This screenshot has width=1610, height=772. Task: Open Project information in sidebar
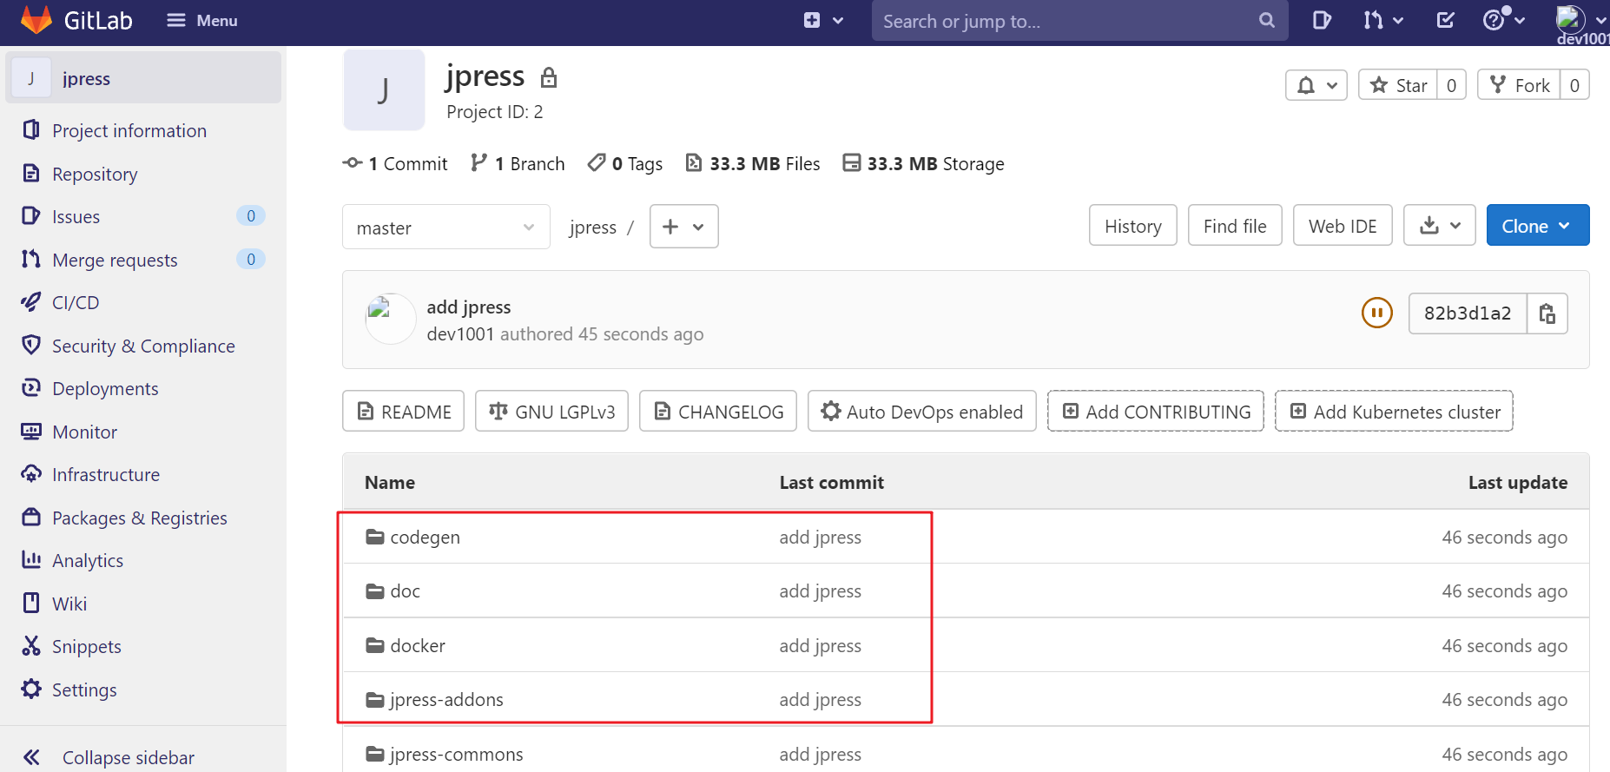pos(129,130)
